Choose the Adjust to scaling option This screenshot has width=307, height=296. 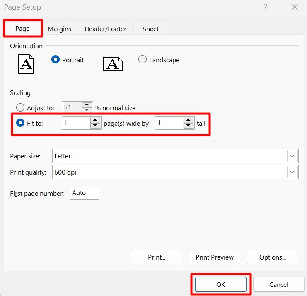19,108
